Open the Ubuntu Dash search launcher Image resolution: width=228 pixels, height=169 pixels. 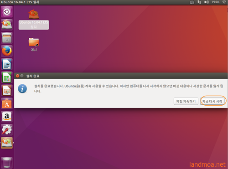tap(7, 12)
